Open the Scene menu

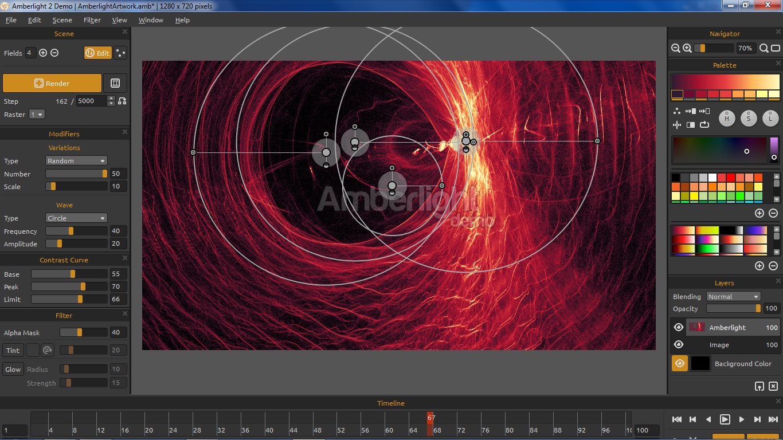62,19
